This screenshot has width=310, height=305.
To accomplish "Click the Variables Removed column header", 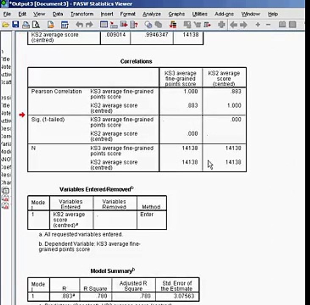I will click(x=114, y=204).
